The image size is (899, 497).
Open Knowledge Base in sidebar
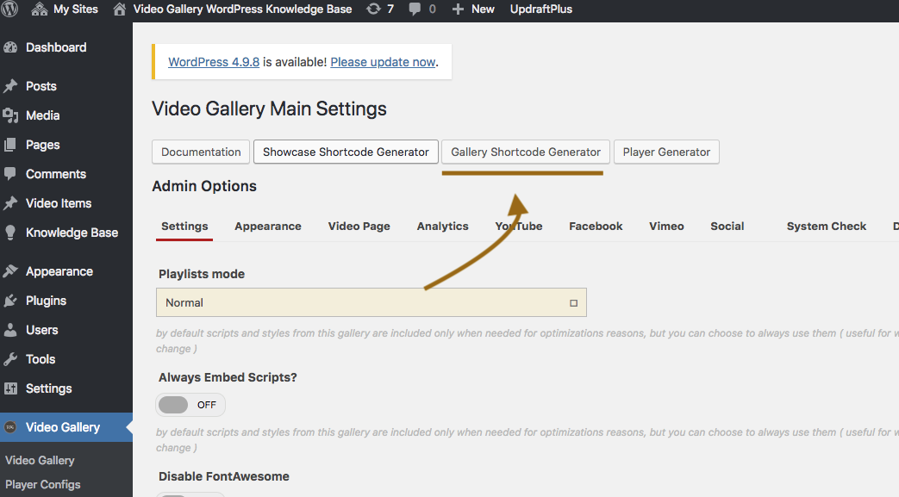point(72,233)
